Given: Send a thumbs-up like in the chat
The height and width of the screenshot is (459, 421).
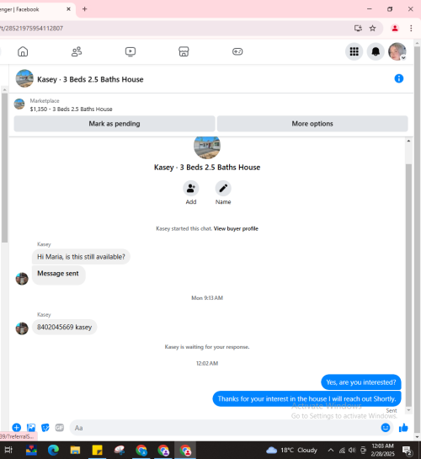Looking at the screenshot, I should (x=403, y=428).
